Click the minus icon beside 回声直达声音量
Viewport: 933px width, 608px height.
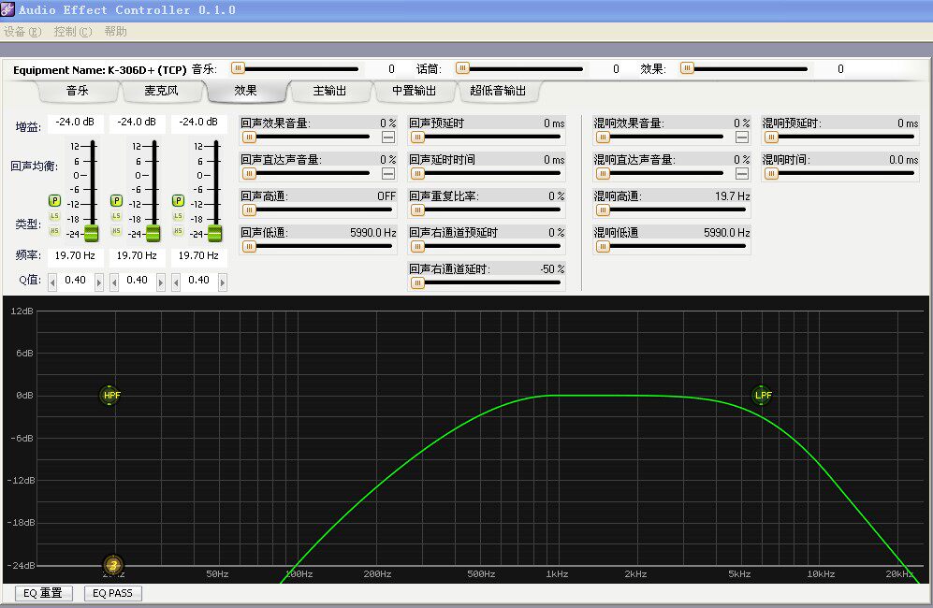click(x=388, y=173)
